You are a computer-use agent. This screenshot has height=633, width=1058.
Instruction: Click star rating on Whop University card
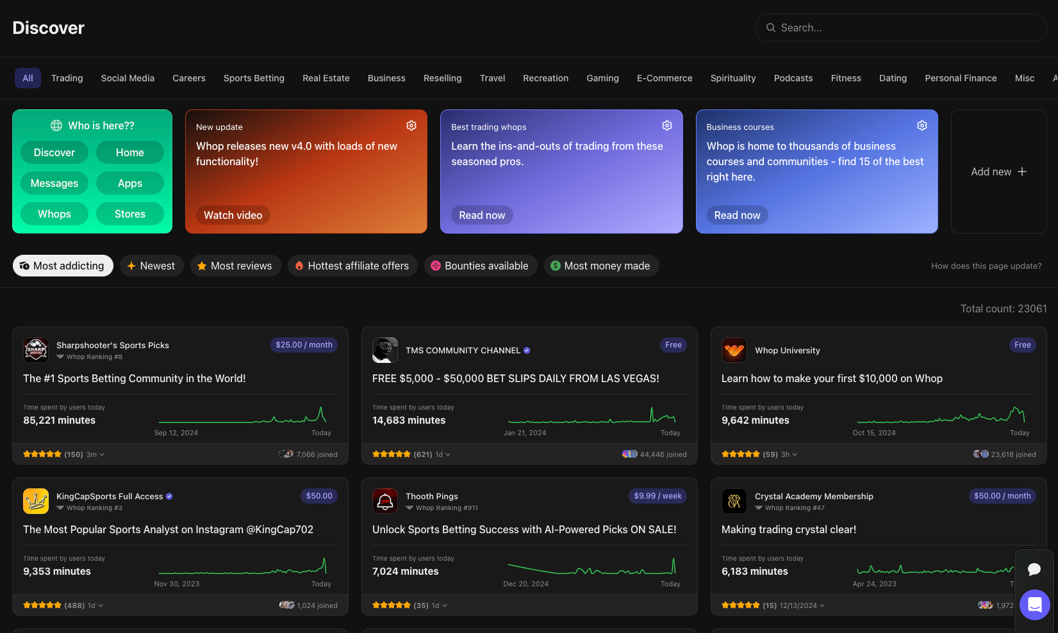741,454
